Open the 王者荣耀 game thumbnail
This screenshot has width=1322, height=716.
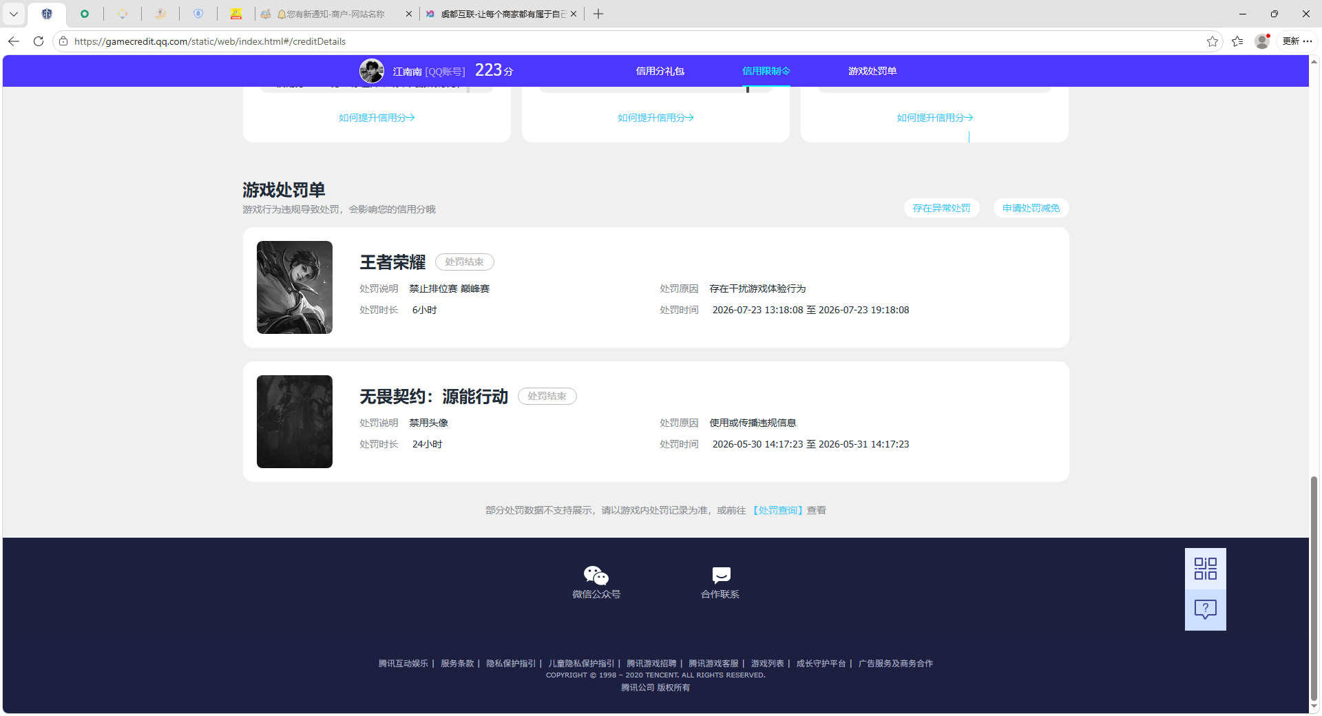(295, 287)
